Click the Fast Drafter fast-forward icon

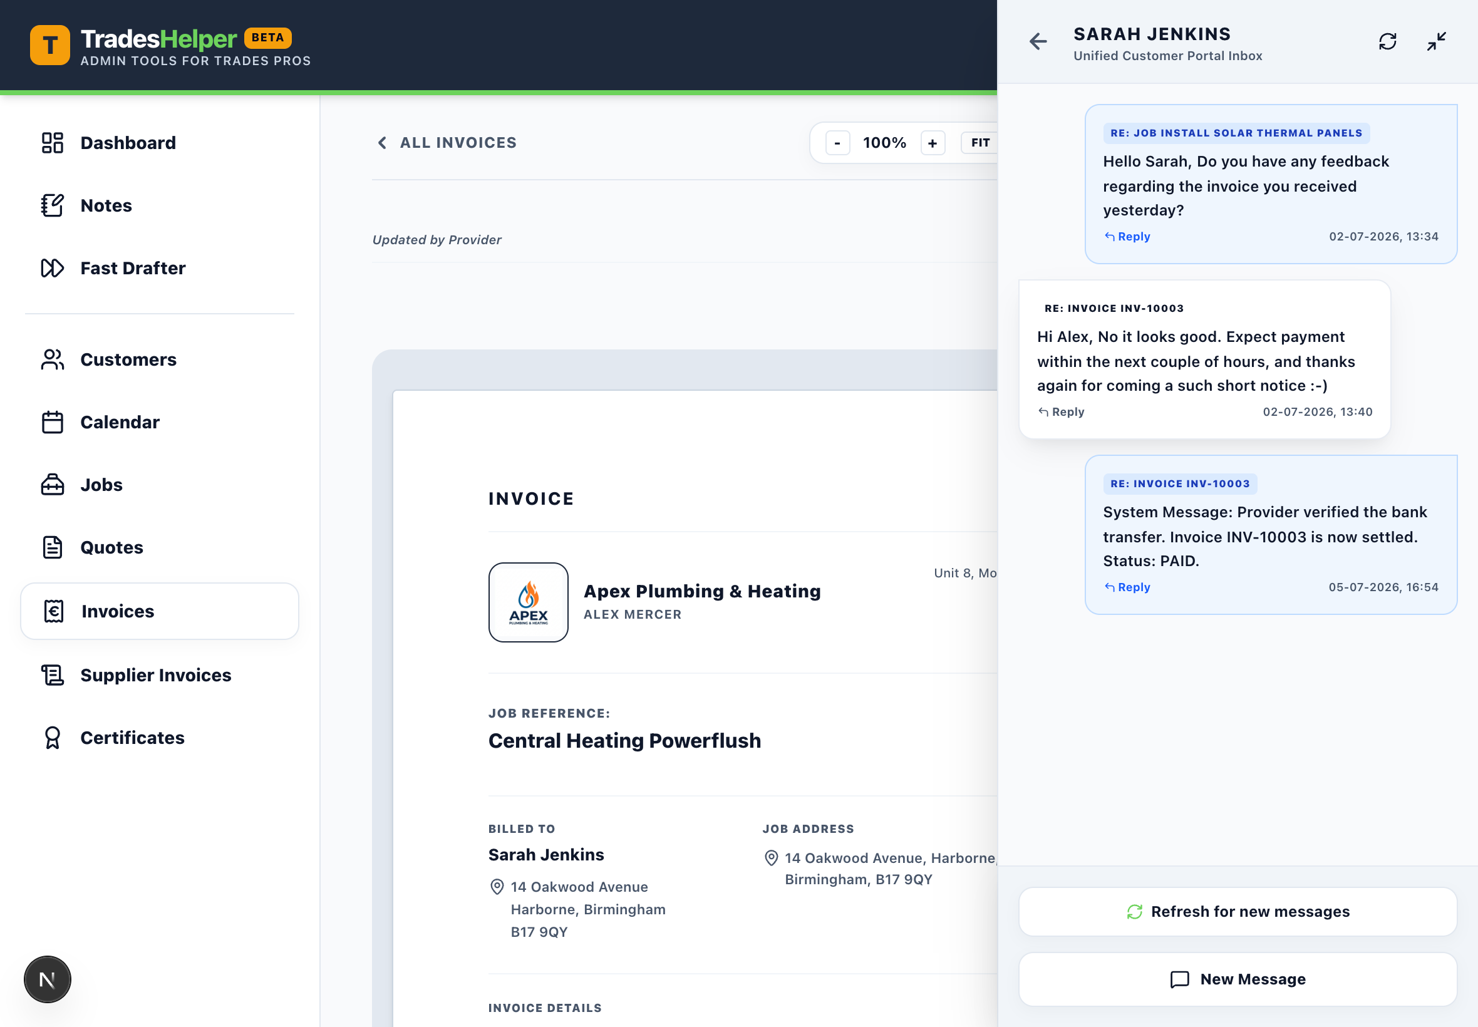coord(52,267)
